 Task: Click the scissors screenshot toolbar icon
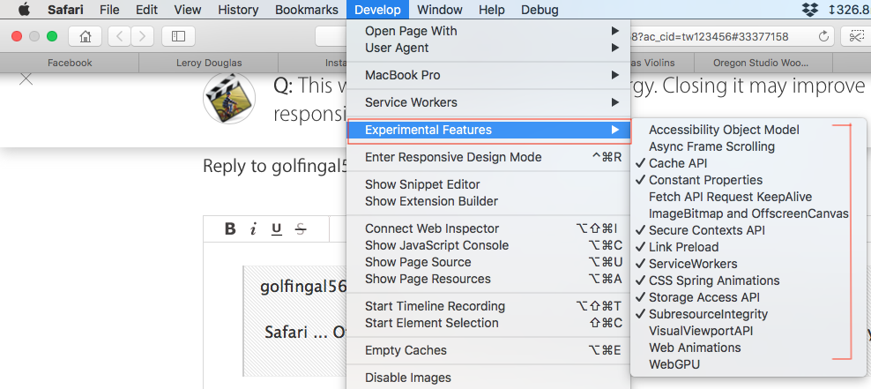click(x=856, y=36)
